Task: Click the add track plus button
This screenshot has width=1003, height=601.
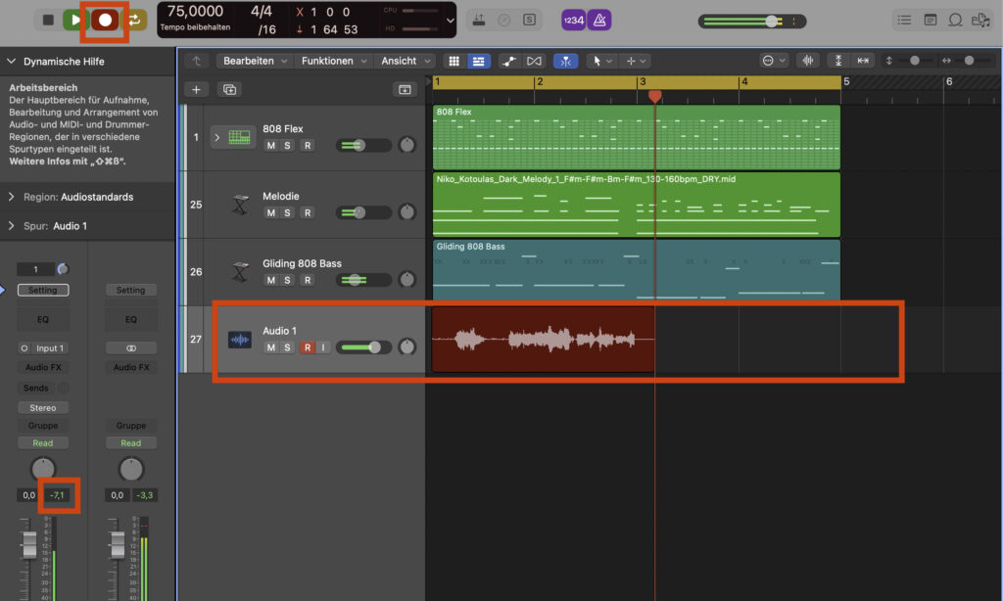Action: click(x=196, y=89)
